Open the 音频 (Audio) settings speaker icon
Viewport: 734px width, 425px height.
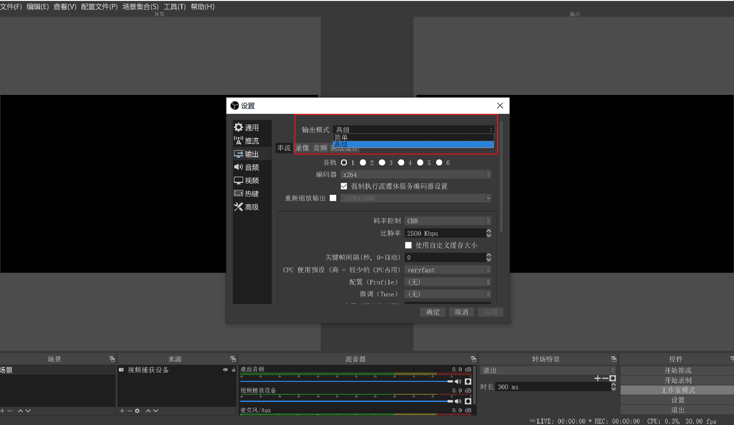tap(238, 167)
